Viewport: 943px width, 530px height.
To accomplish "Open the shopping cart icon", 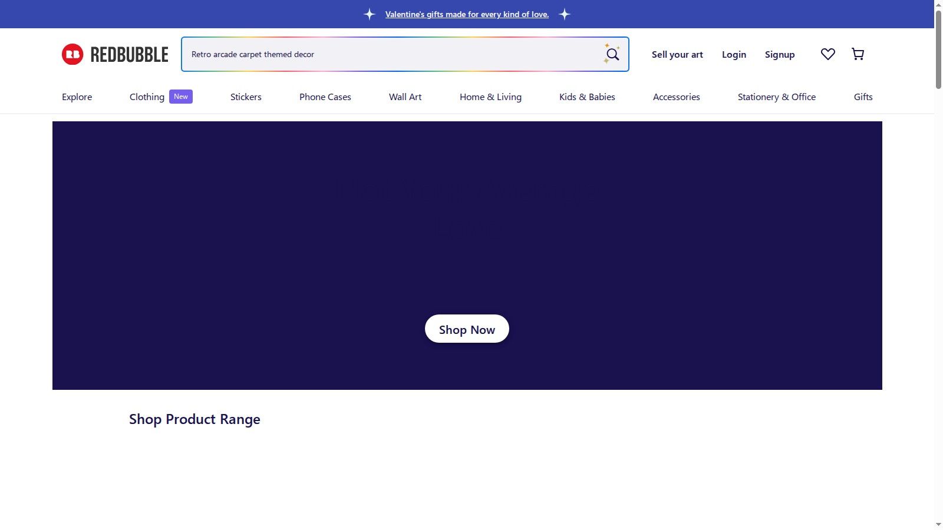I will (858, 54).
